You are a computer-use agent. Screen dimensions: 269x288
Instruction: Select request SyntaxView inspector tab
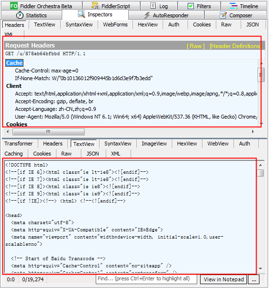[x=79, y=24]
